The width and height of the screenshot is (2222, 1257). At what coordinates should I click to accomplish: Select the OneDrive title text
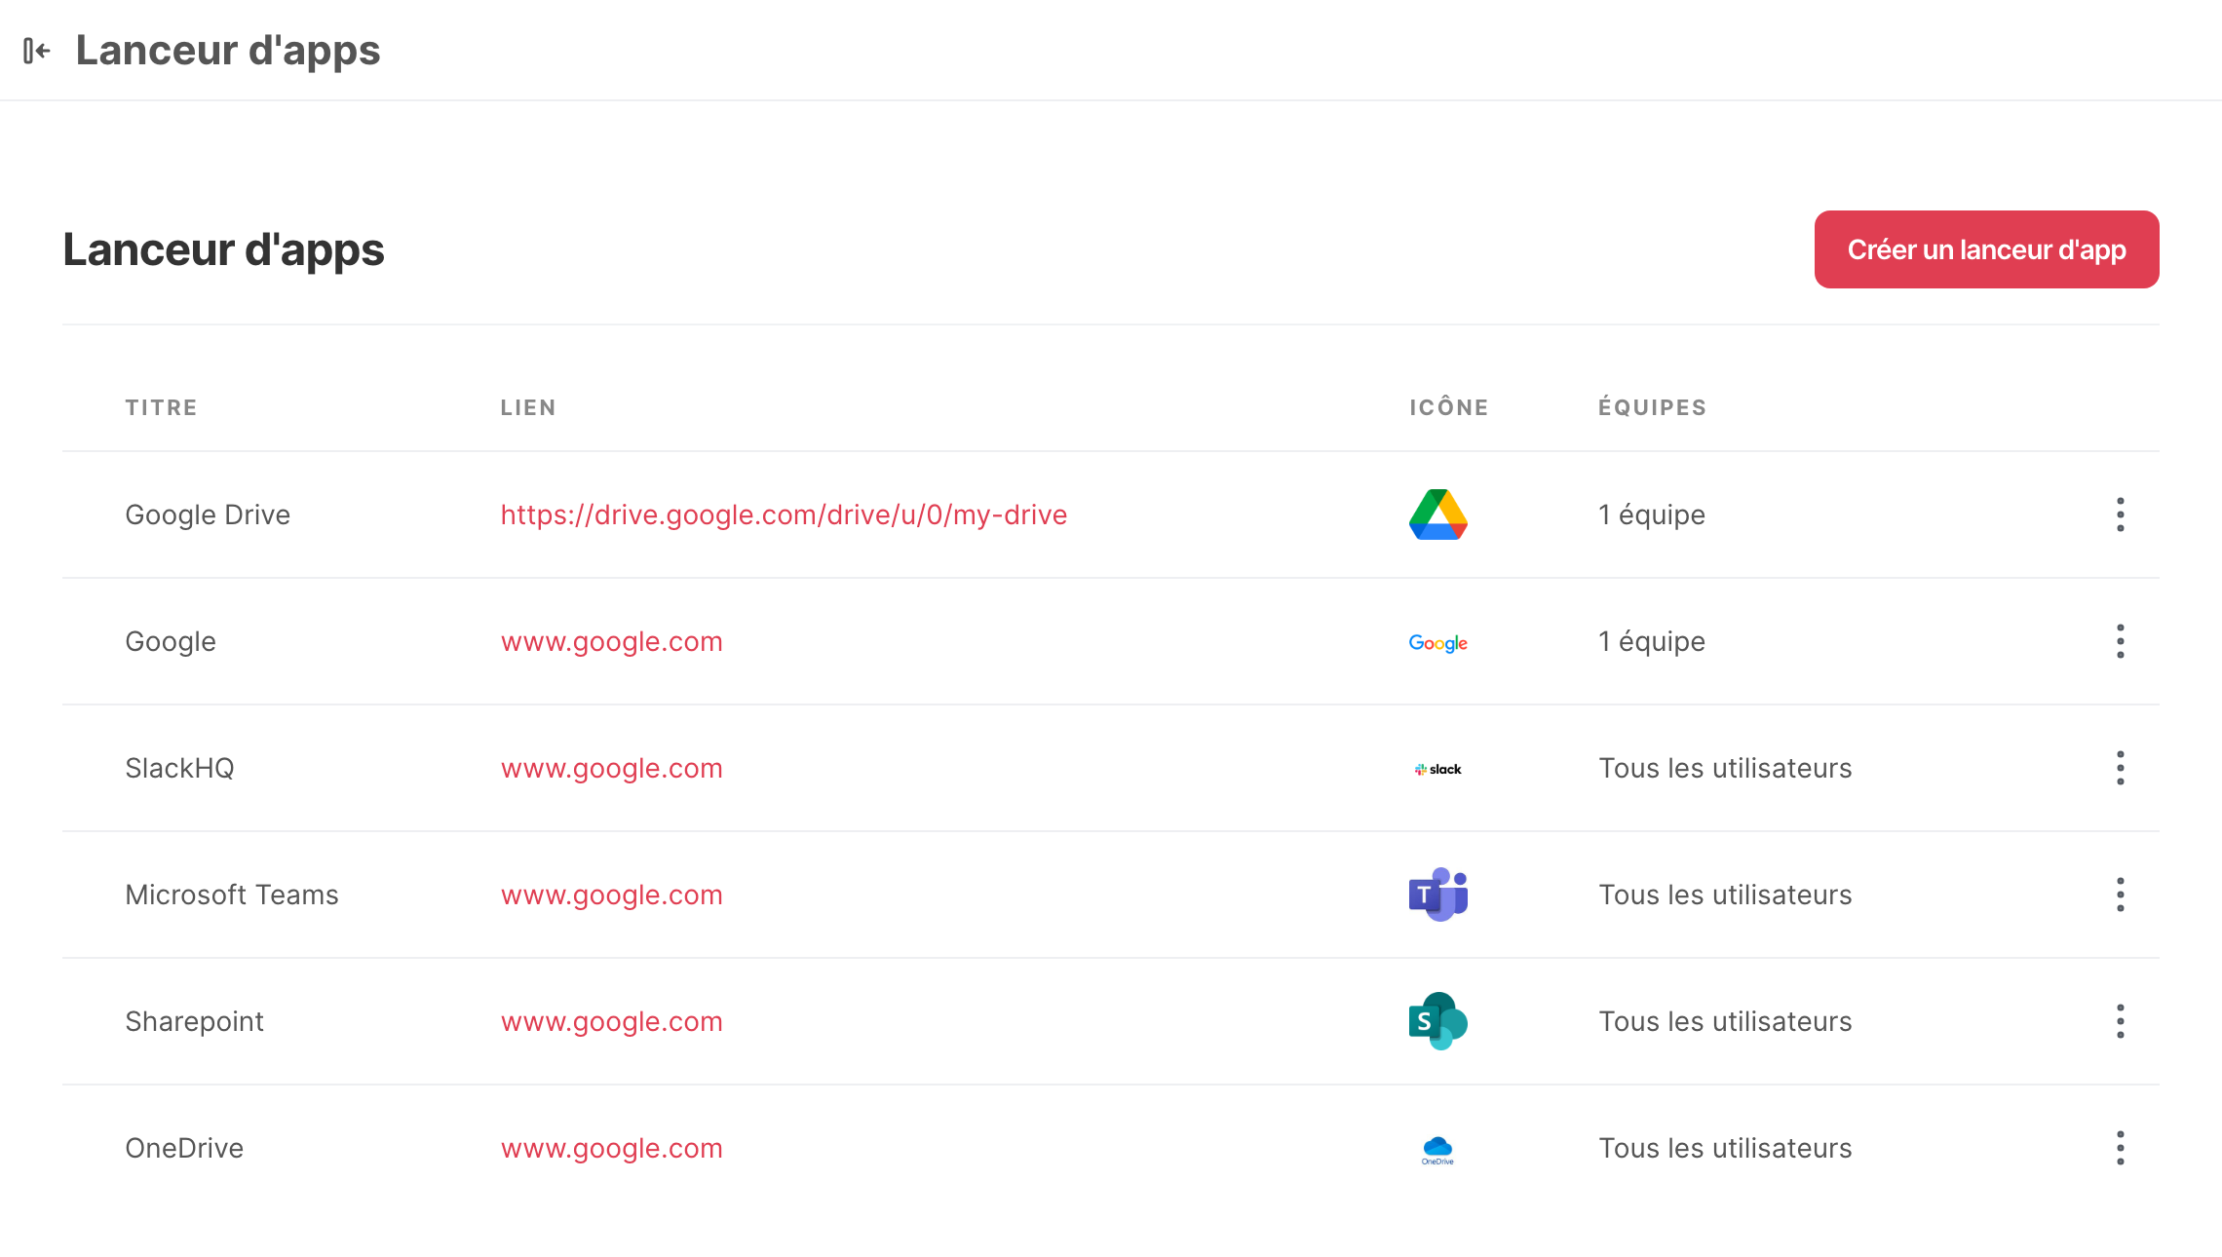click(184, 1148)
